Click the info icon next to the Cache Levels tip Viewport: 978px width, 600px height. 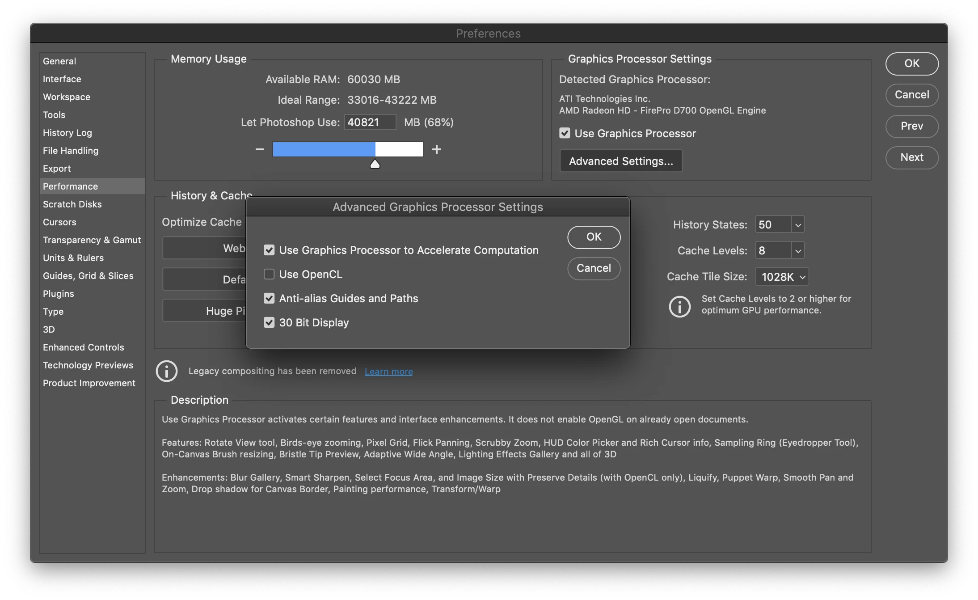pyautogui.click(x=679, y=306)
